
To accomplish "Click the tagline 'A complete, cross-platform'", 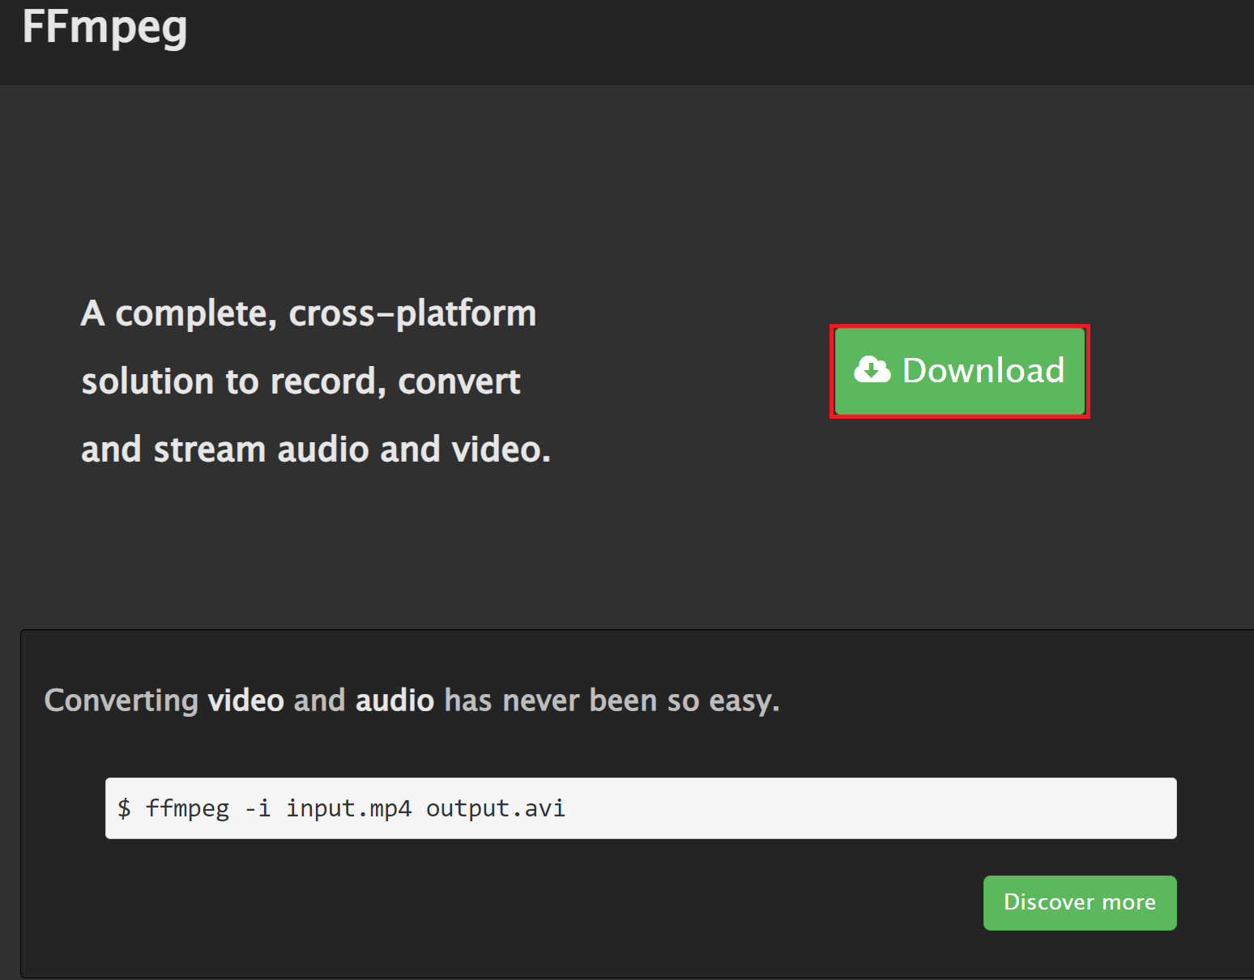I will pyautogui.click(x=309, y=313).
